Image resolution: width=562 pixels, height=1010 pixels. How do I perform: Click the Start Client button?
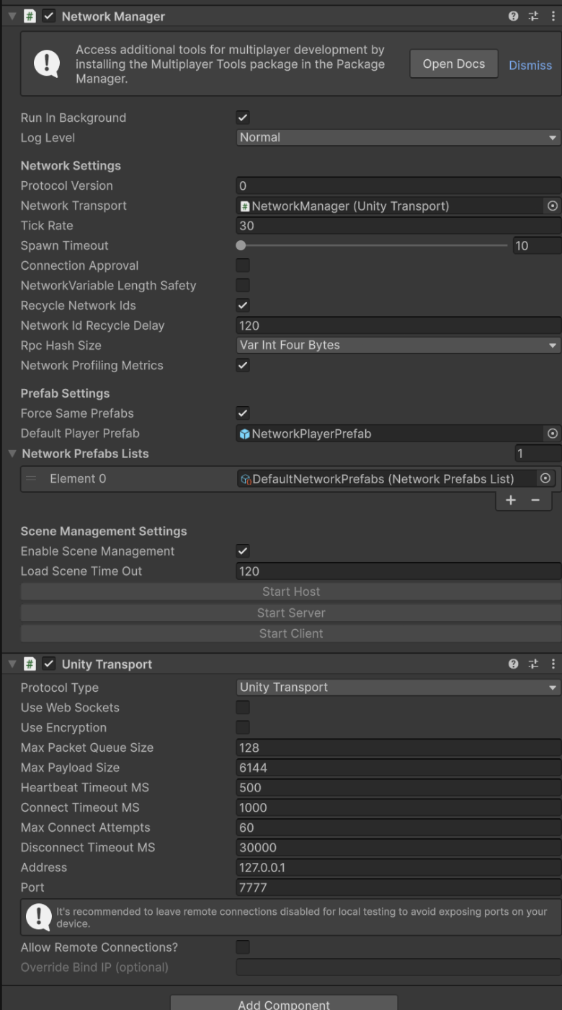coord(291,633)
